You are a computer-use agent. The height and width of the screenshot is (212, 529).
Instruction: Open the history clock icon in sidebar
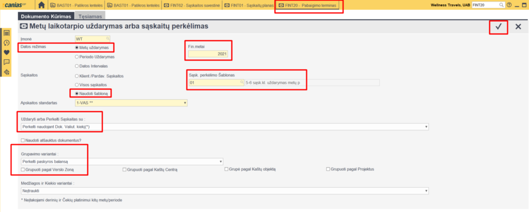coord(7,43)
